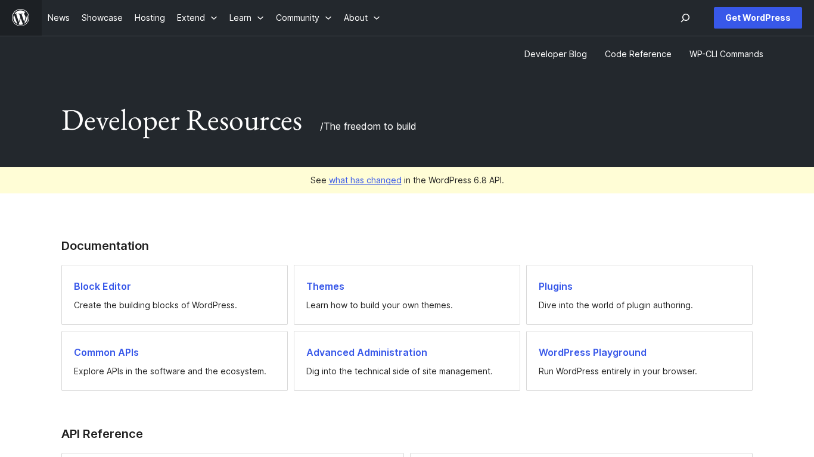The width and height of the screenshot is (814, 457).
Task: Go to the News menu item
Action: coord(58,18)
